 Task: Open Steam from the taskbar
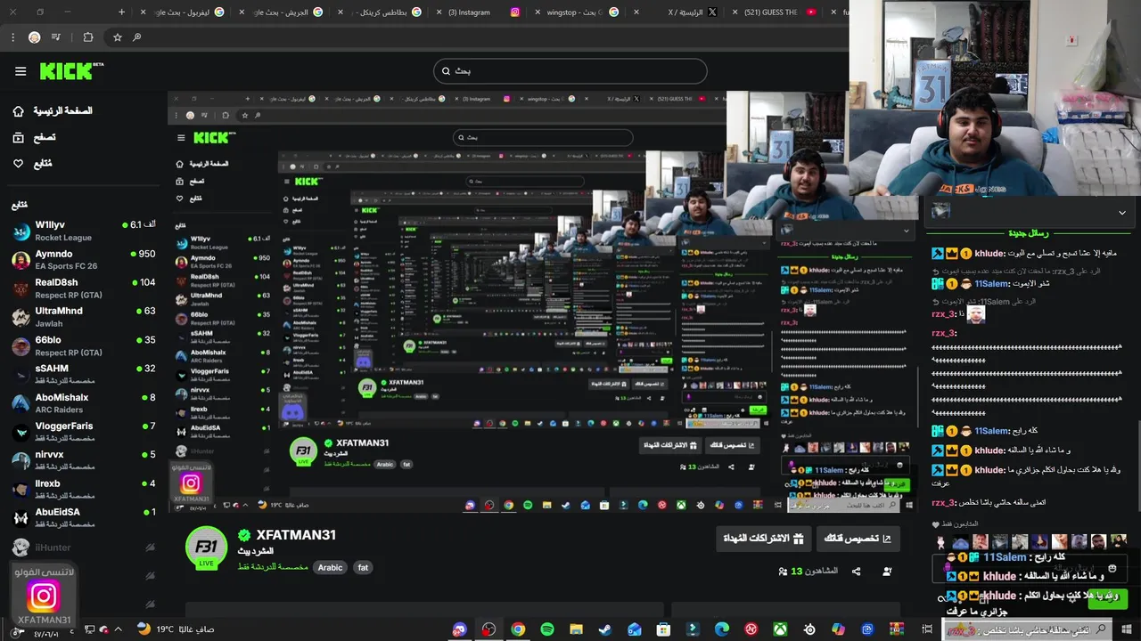tap(605, 629)
